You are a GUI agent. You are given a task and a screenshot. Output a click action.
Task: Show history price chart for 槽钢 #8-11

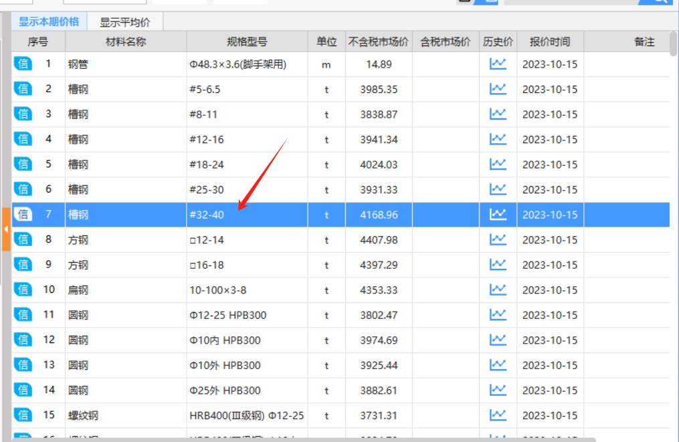pos(498,114)
